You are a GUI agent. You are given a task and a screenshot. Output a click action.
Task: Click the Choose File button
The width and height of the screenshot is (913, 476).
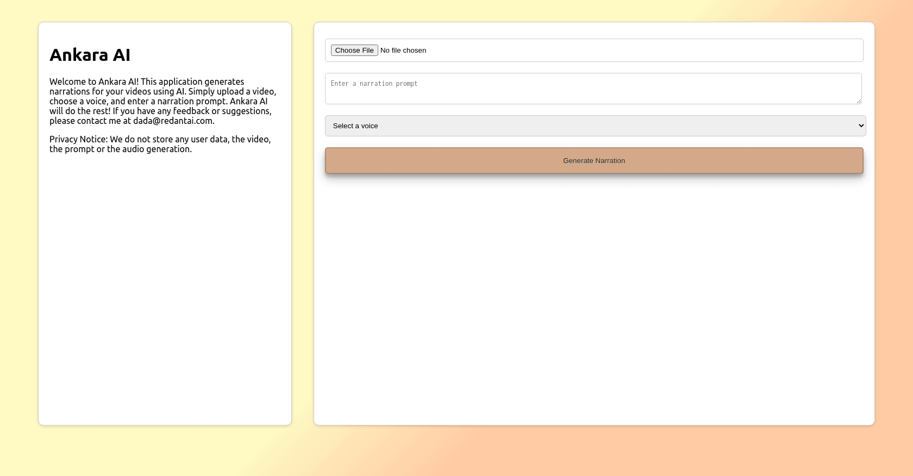pyautogui.click(x=354, y=51)
